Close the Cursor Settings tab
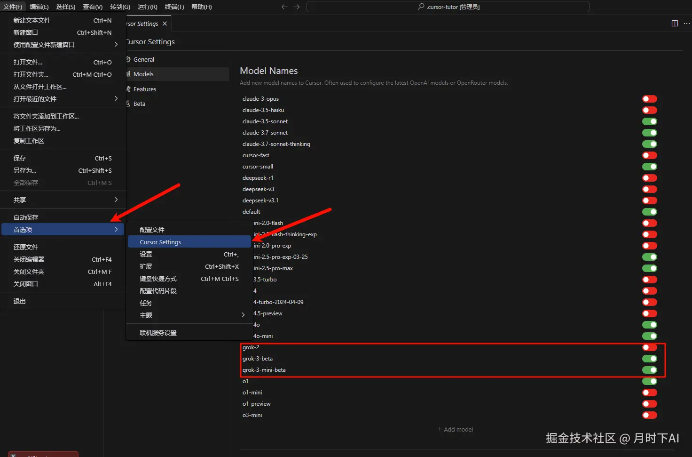Screen dimensions: 692x457 [x=165, y=24]
